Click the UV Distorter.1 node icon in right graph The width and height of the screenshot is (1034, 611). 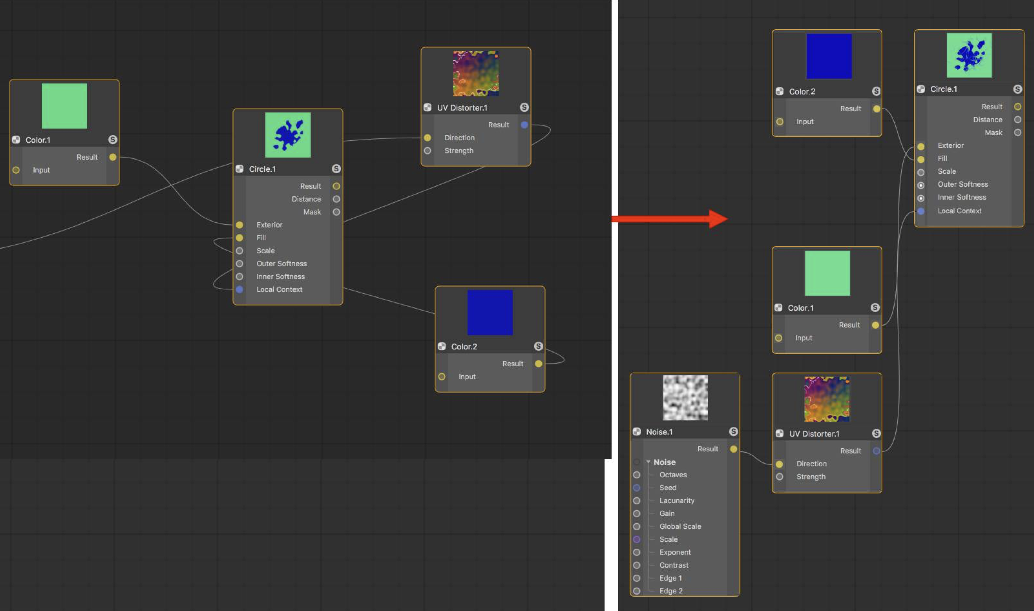pos(779,433)
